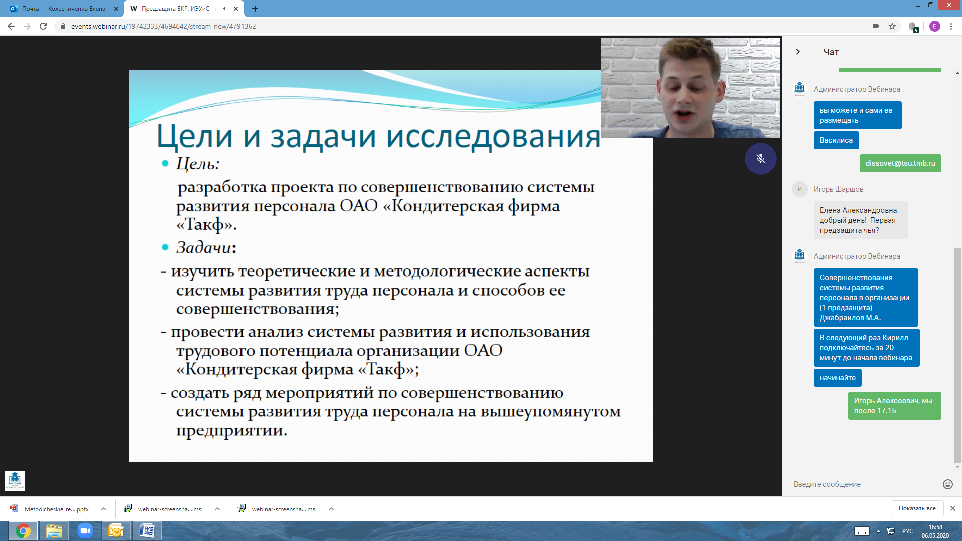Open File Explorer from the taskbar
962x541 pixels.
54,531
